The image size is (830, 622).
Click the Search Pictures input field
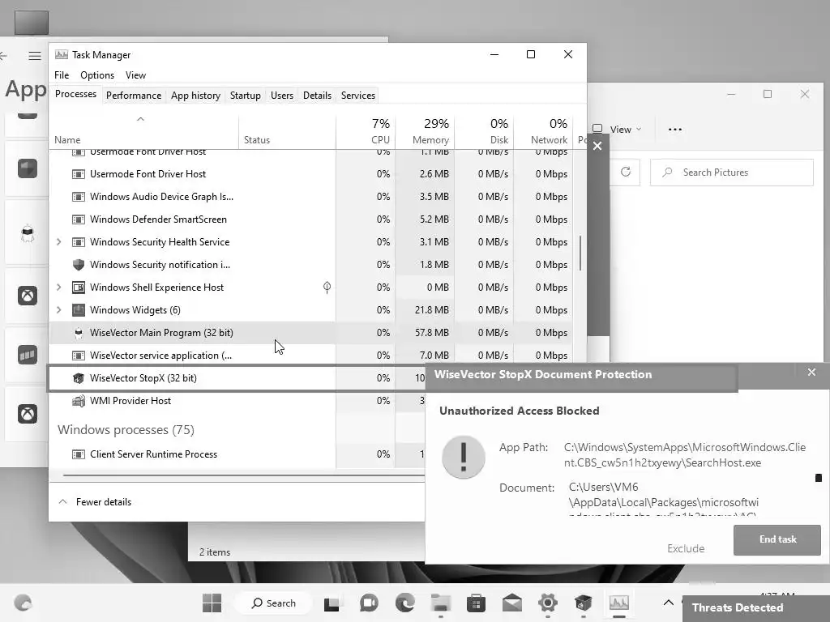(x=732, y=173)
